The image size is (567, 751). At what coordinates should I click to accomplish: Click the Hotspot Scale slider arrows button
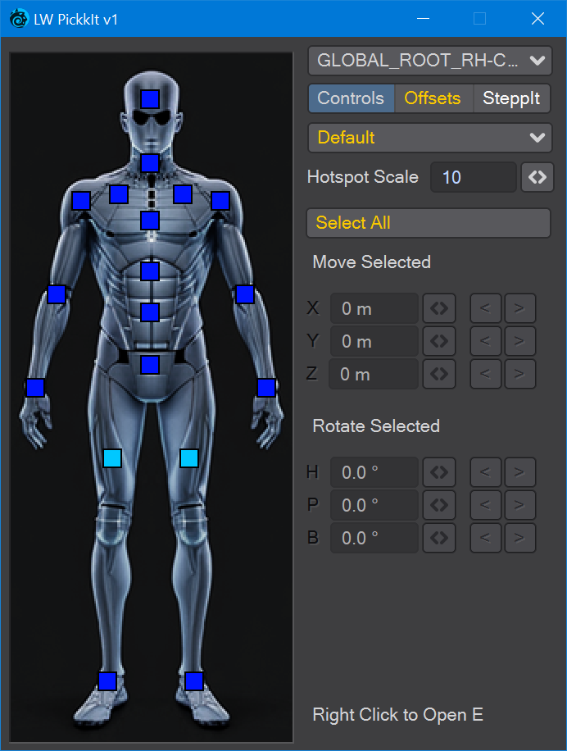(x=538, y=177)
